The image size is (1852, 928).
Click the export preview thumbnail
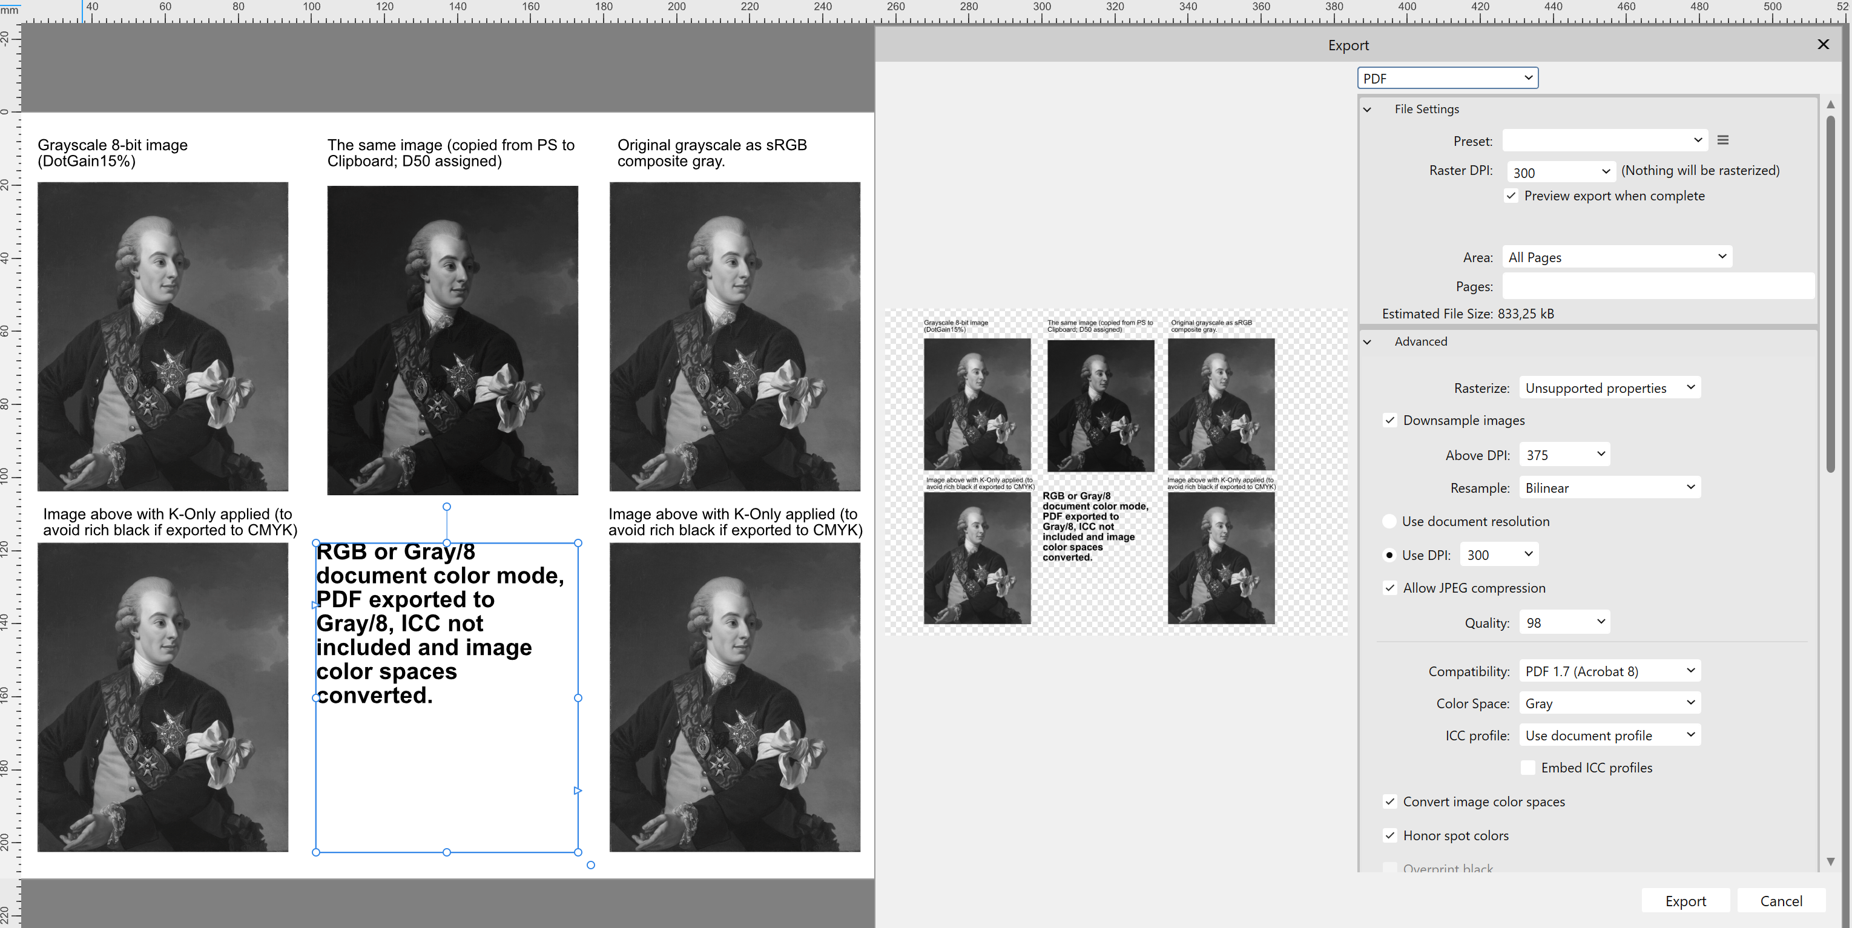click(1116, 472)
